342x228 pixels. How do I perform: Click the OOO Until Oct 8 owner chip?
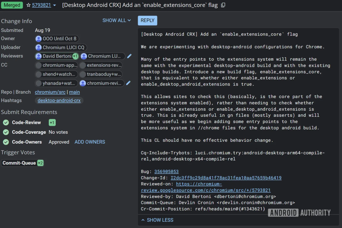point(57,39)
